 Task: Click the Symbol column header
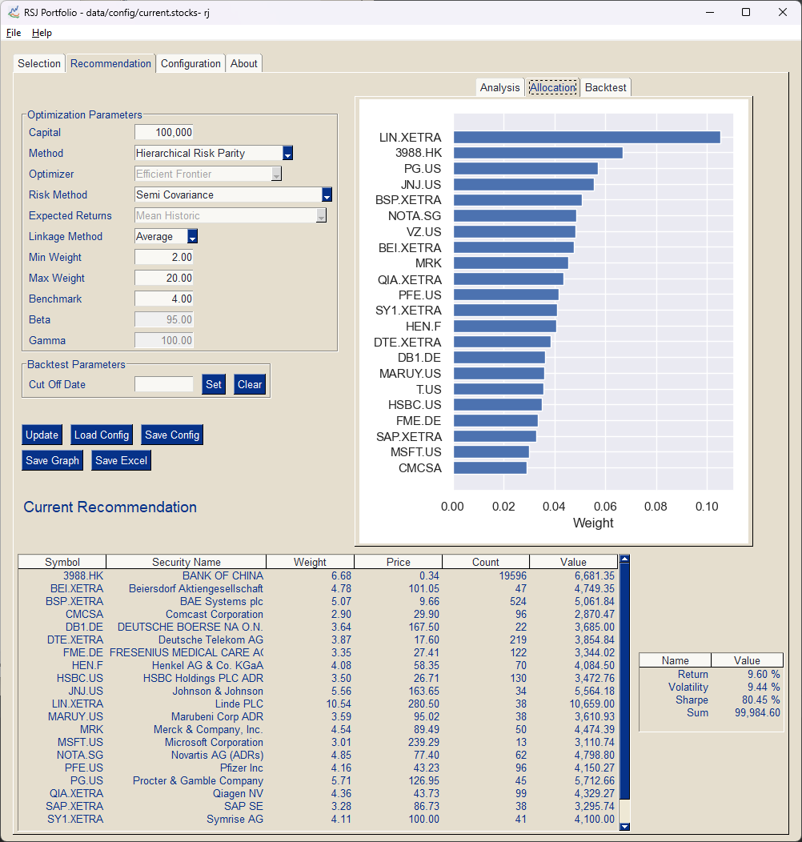pyautogui.click(x=62, y=562)
